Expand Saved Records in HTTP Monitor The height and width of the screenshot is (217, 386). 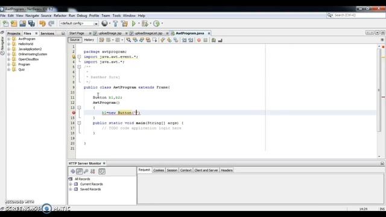71,189
